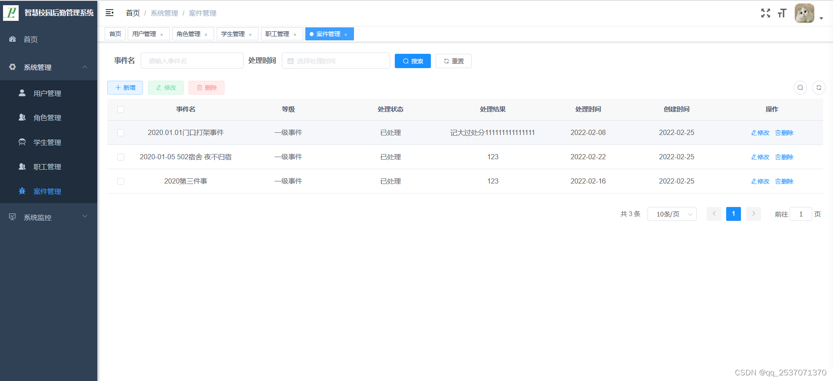Image resolution: width=833 pixels, height=381 pixels.
Task: Delete the 2020.01.01门口打架事件 row
Action: pos(784,133)
